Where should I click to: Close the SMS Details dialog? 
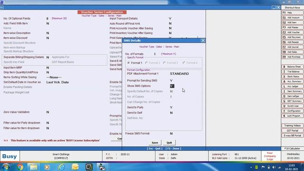[203, 40]
